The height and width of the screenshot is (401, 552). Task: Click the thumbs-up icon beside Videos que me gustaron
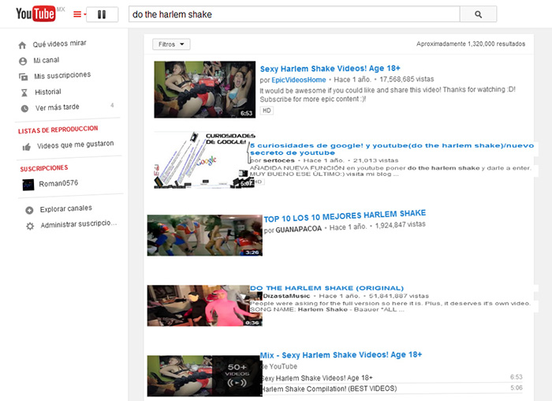27,147
